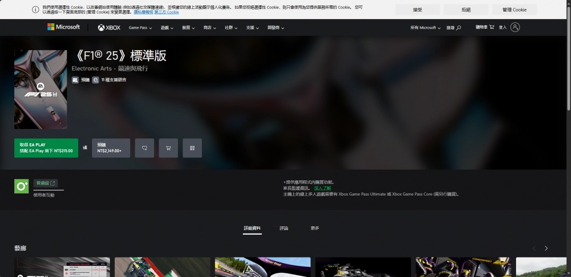Open the QR code icon button
The width and height of the screenshot is (571, 277).
click(192, 148)
